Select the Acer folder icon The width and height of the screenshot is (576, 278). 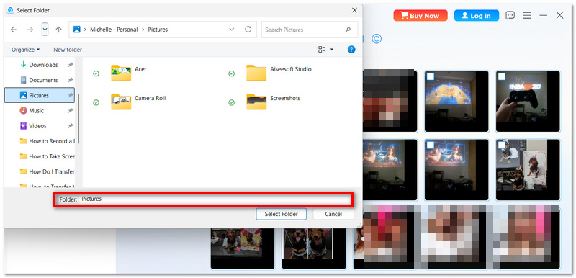tap(121, 72)
